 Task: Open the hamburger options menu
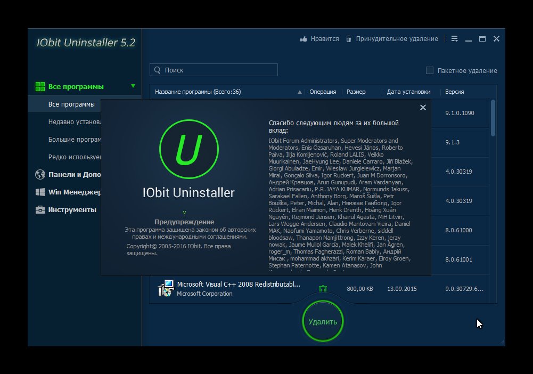tap(455, 39)
